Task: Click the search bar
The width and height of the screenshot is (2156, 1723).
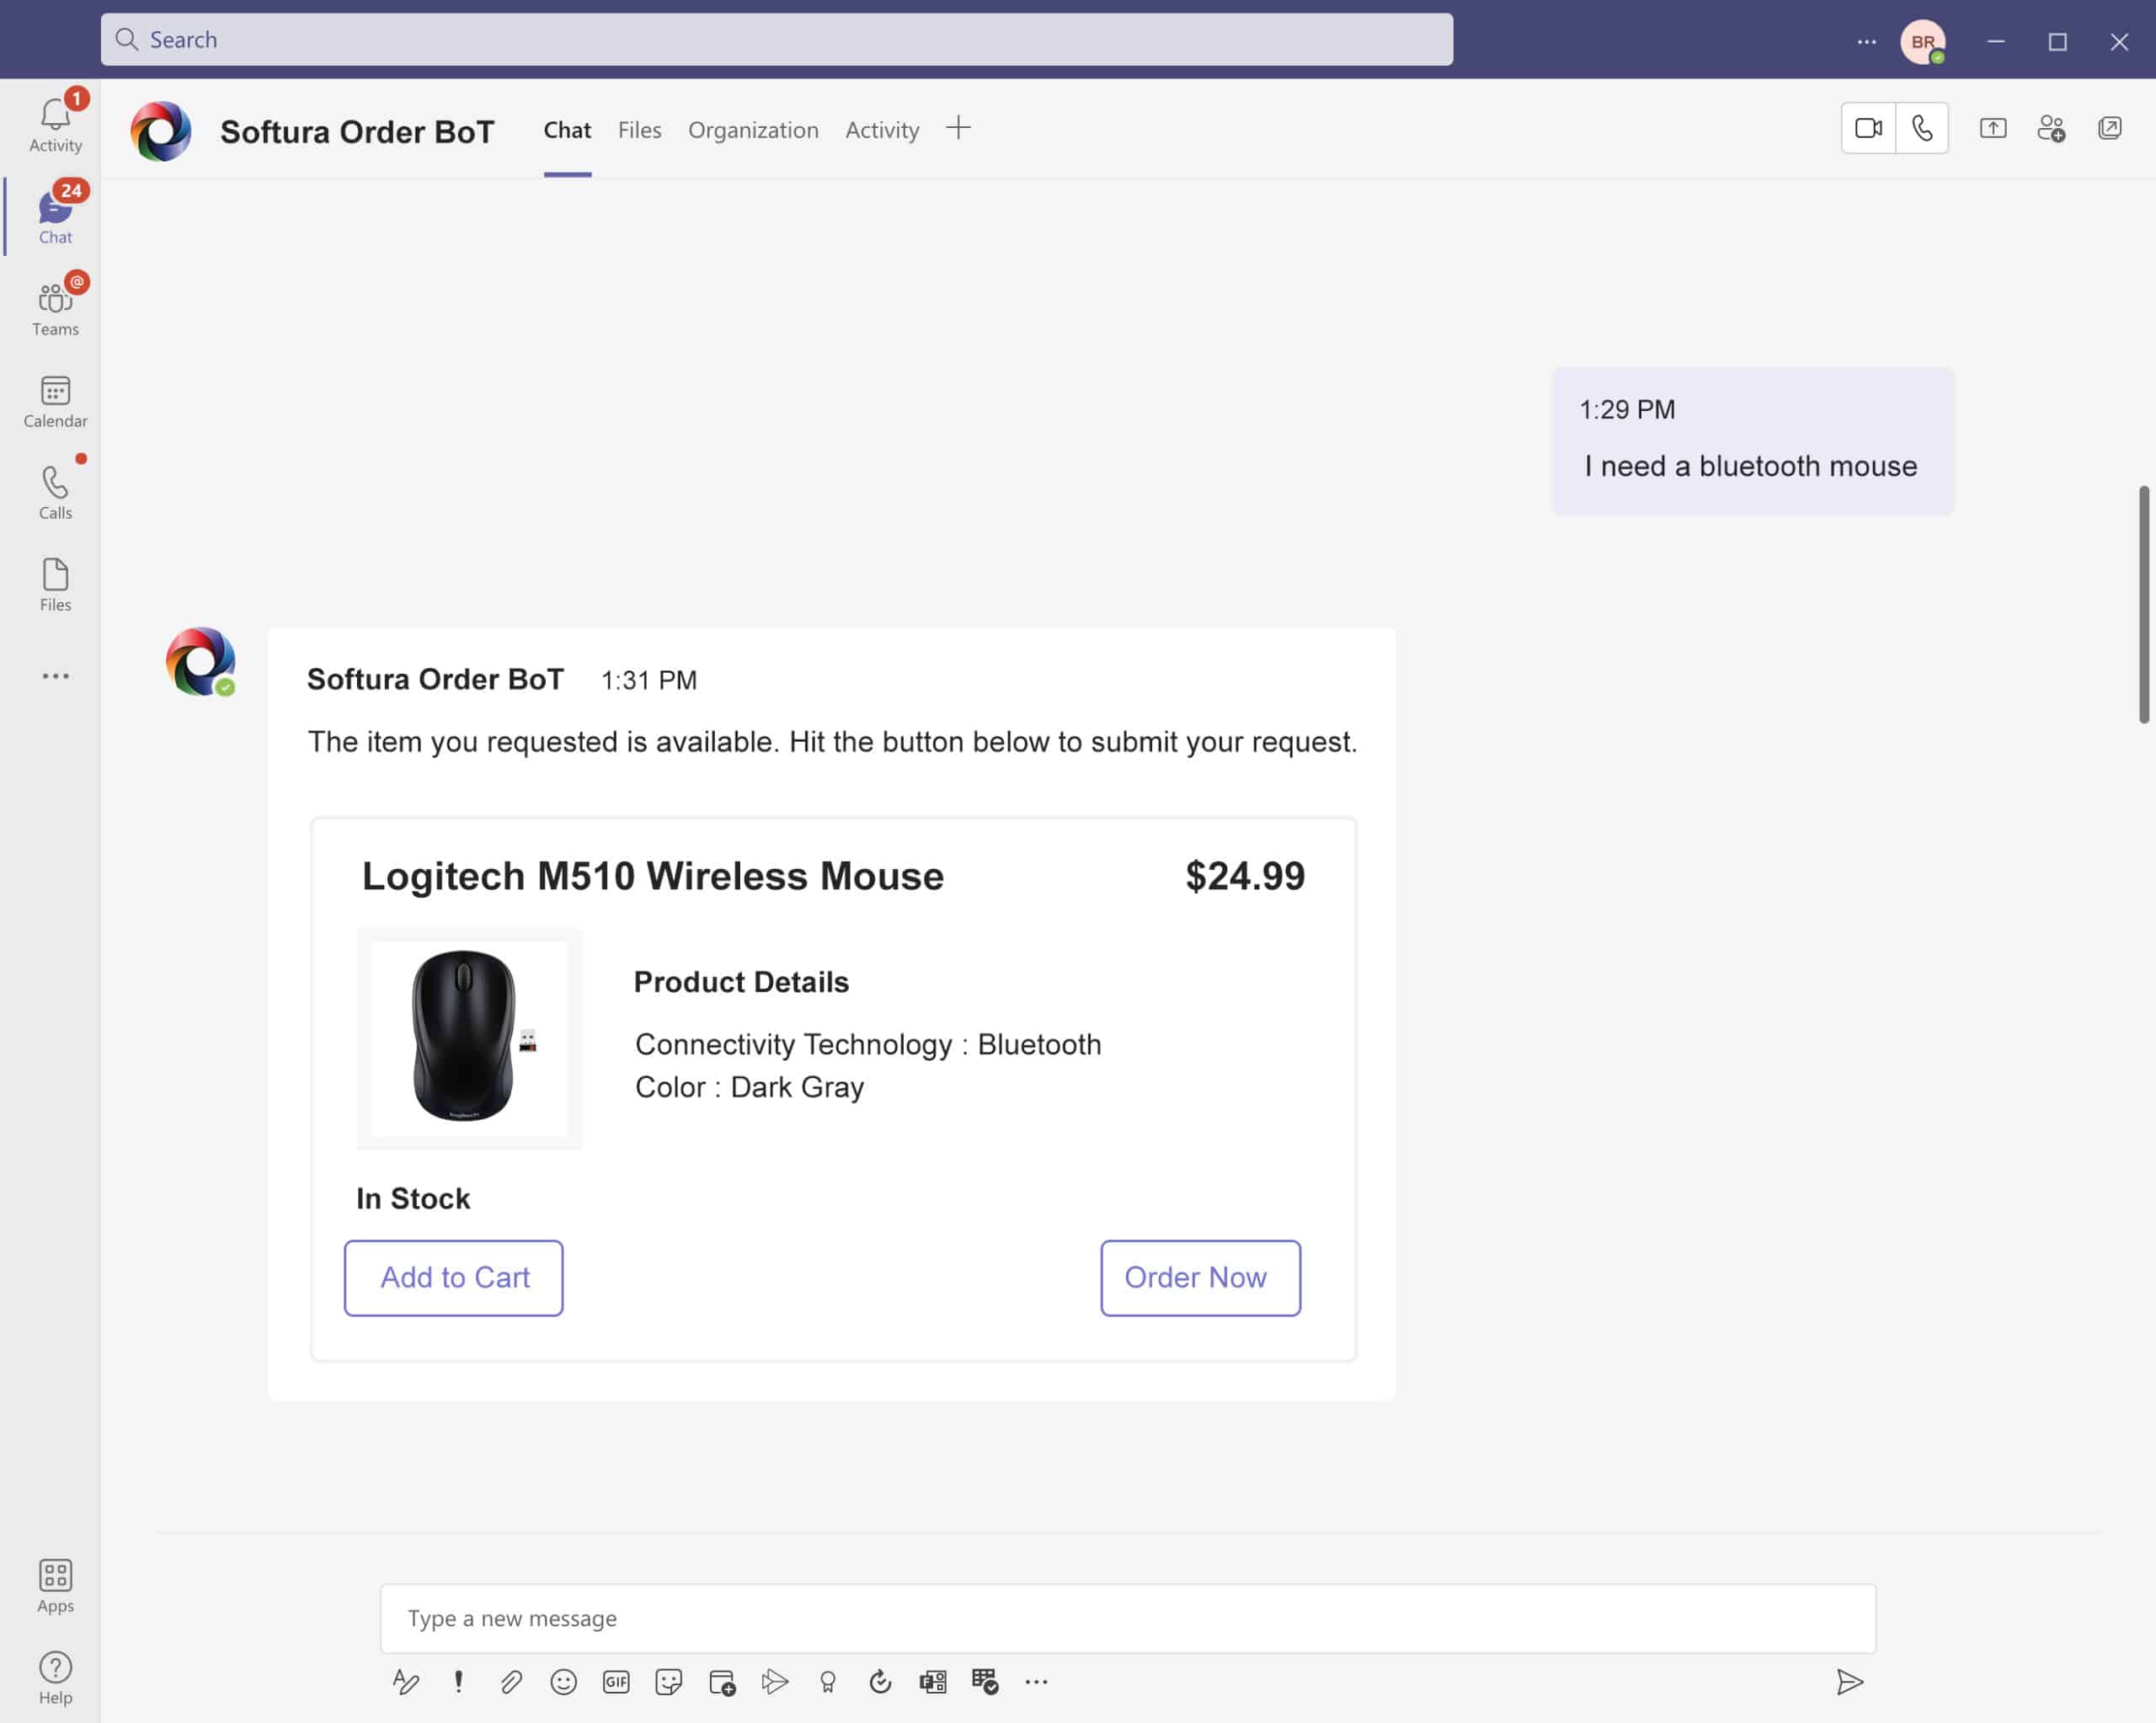Action: click(x=777, y=39)
